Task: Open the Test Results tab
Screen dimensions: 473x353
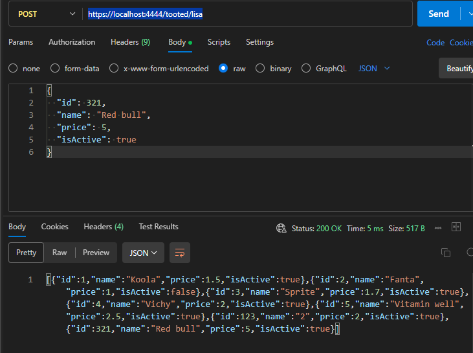Action: [159, 227]
